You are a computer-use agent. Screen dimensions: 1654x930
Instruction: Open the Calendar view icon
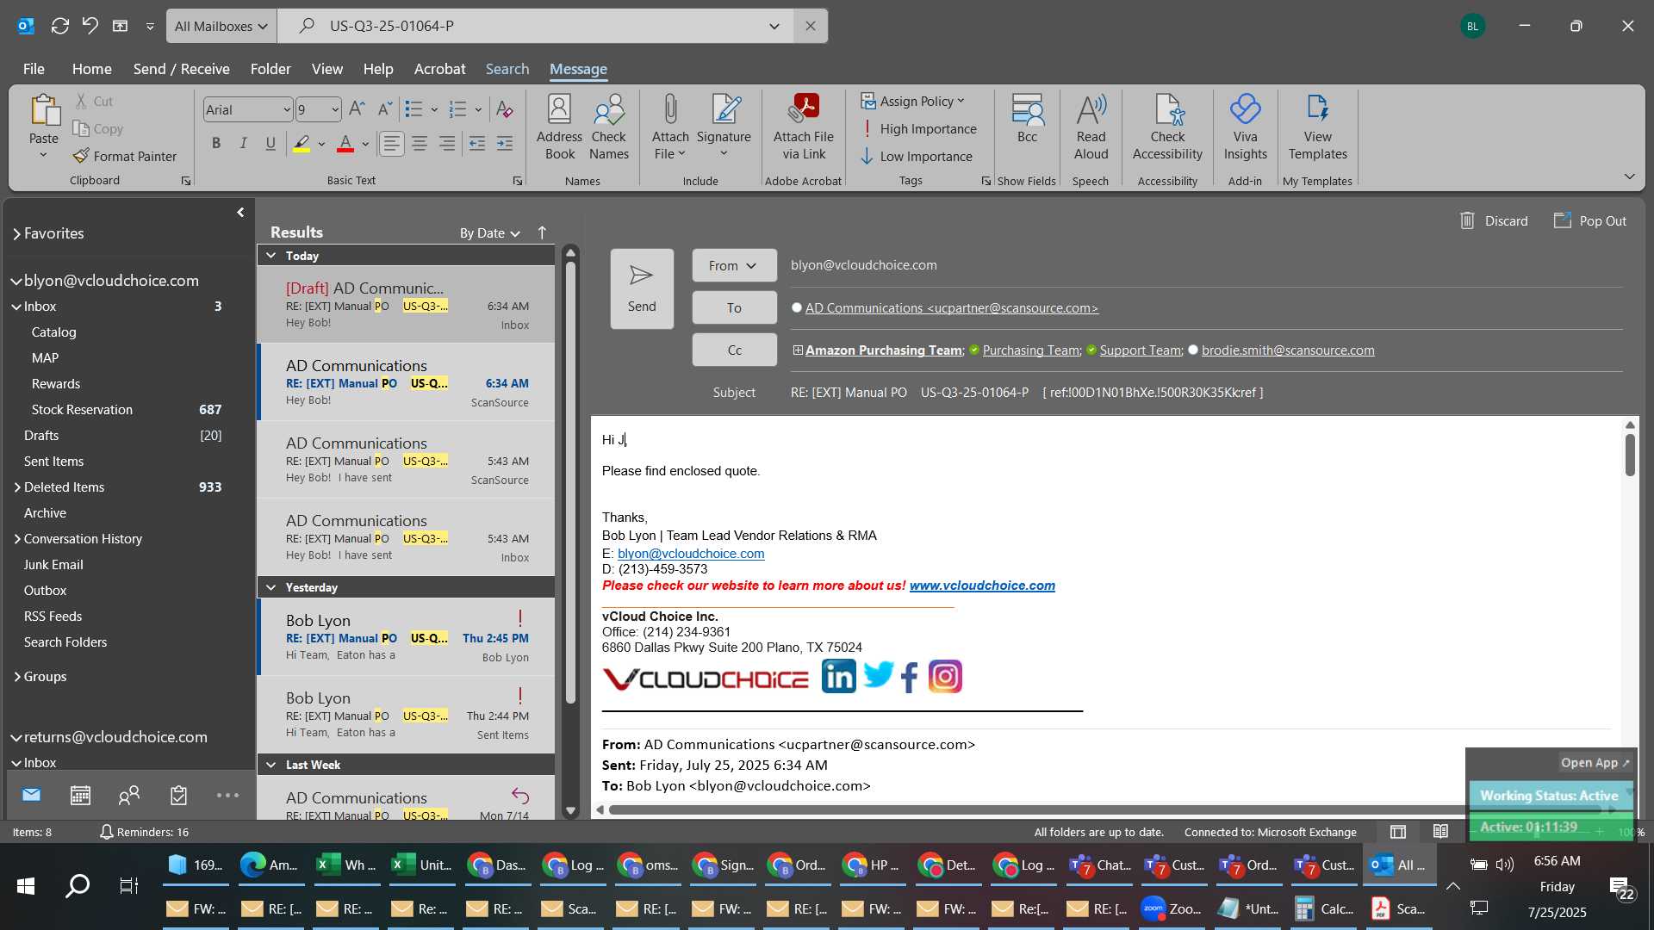tap(80, 795)
